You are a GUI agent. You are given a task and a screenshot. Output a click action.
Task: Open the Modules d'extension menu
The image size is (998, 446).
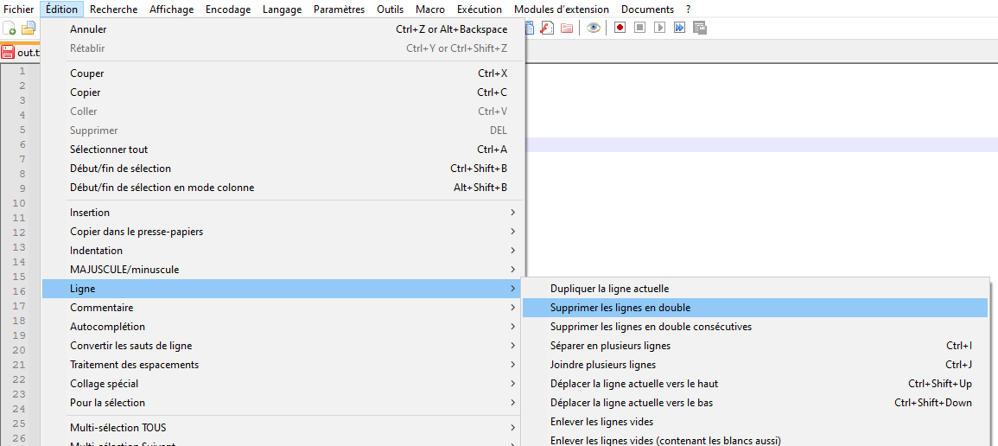click(x=562, y=10)
